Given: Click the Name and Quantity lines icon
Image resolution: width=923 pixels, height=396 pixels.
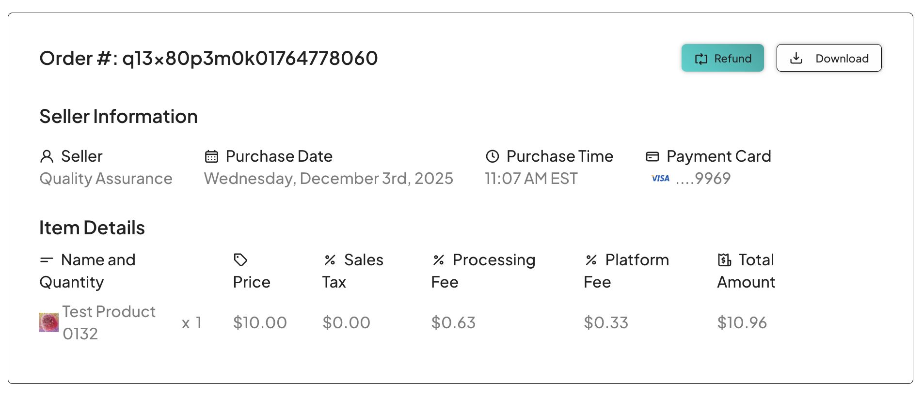Looking at the screenshot, I should [x=47, y=260].
